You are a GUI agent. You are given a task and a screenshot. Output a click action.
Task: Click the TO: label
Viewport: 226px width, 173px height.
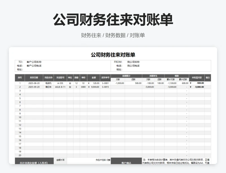point(21,62)
